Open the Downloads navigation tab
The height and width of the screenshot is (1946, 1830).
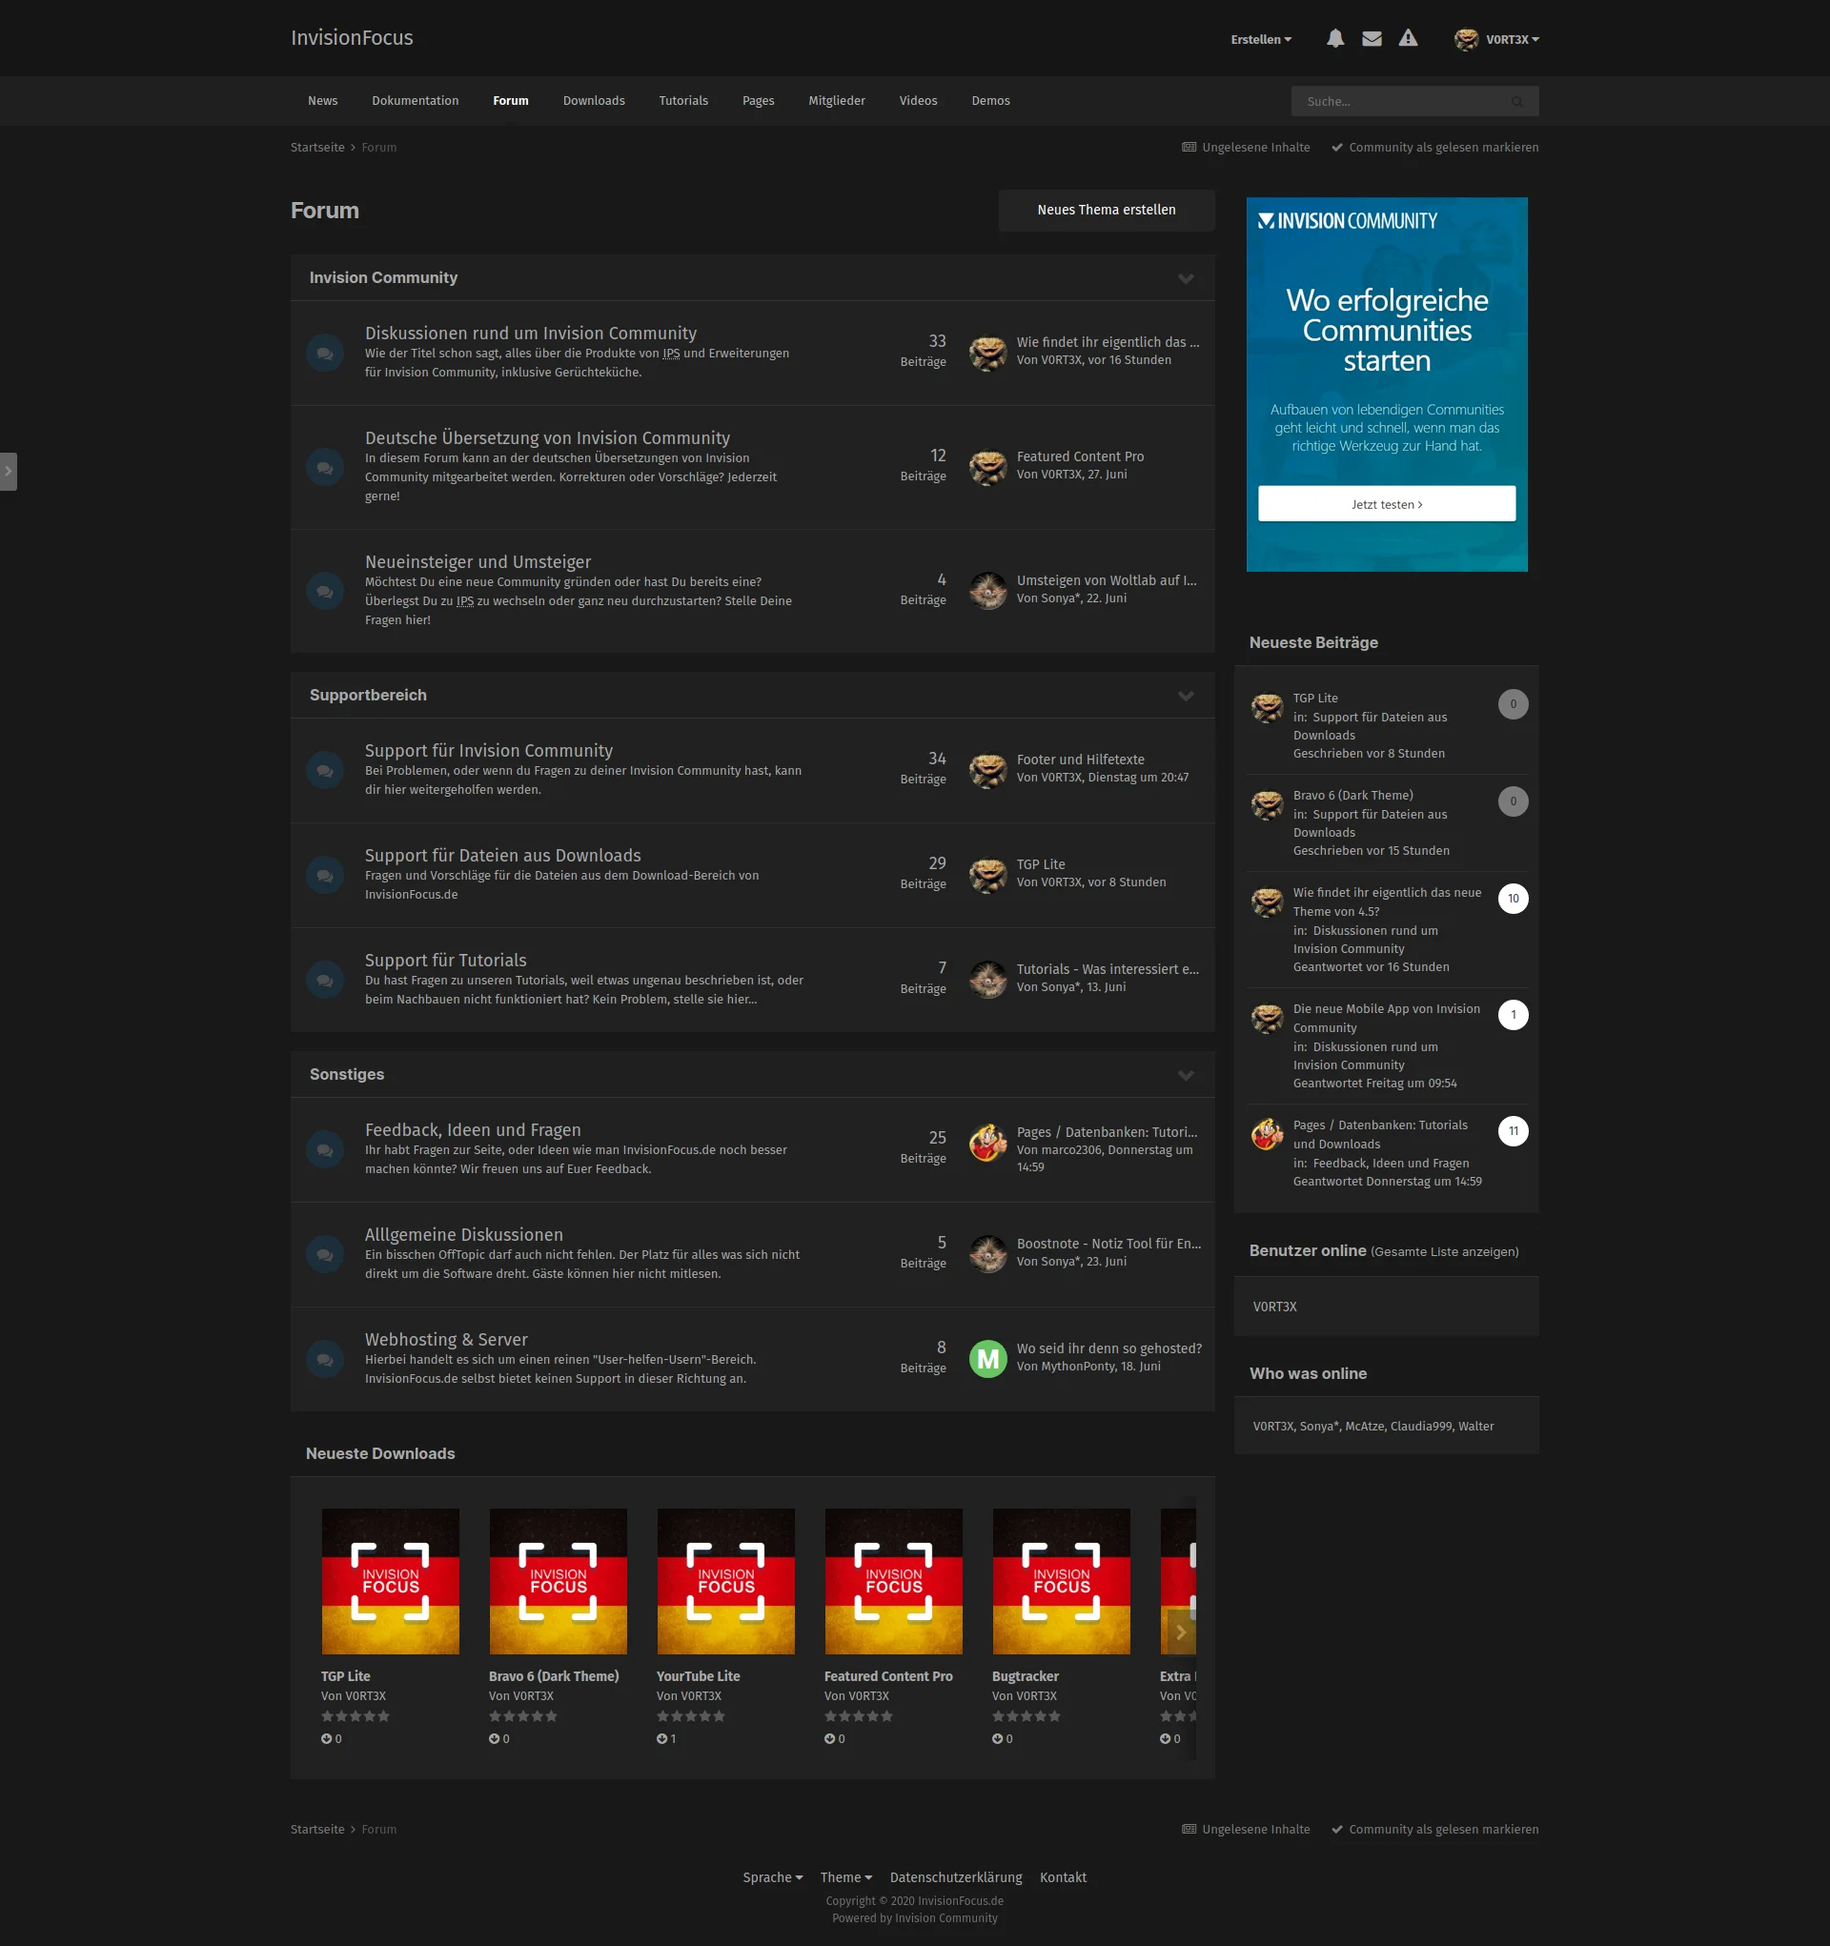(x=595, y=100)
